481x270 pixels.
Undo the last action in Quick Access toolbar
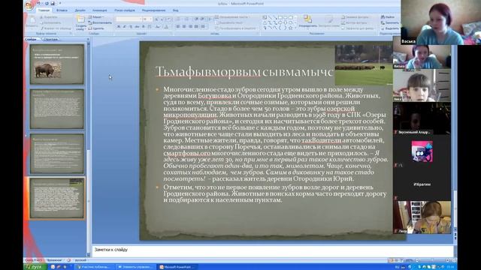tap(39, 3)
